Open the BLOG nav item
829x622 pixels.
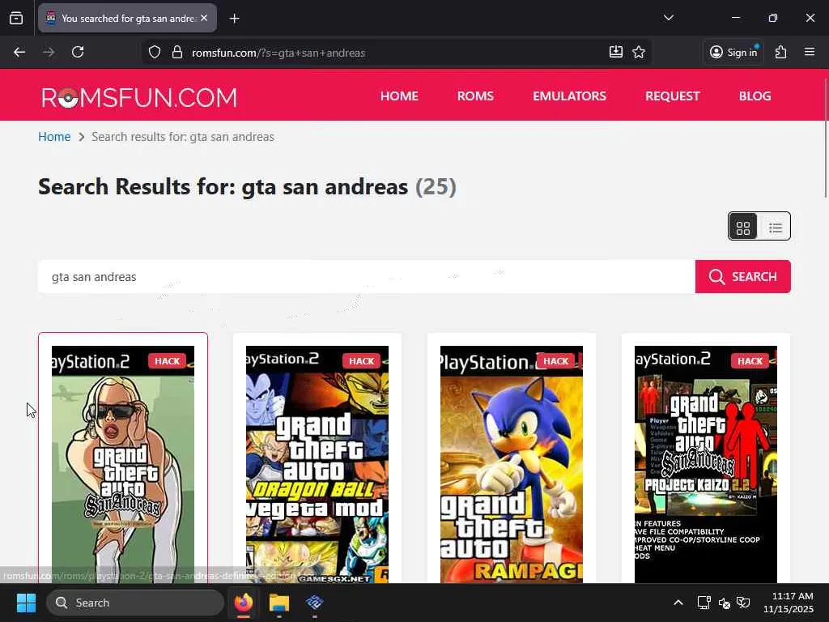[x=755, y=96]
